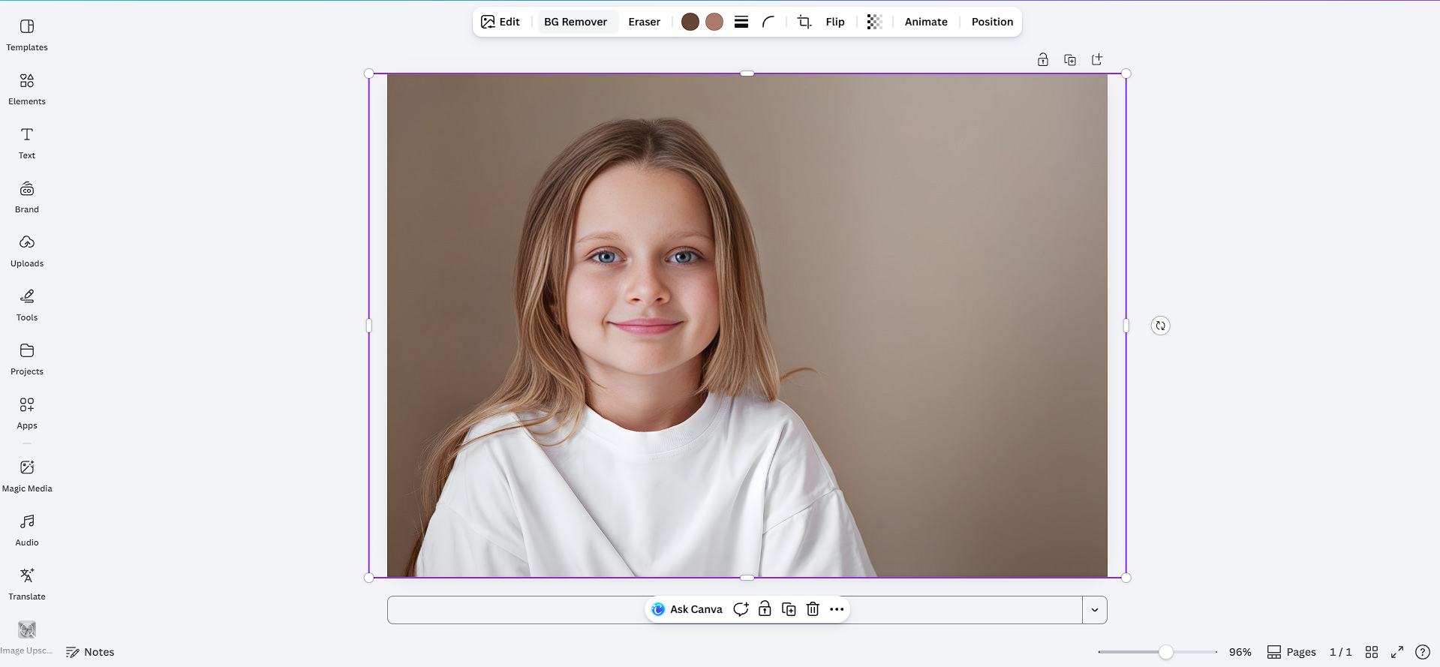Toggle grid view thumbnails
The width and height of the screenshot is (1440, 667).
[1372, 652]
